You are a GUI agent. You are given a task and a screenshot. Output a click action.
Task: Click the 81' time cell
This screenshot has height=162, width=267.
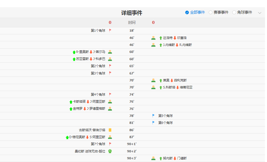tap(132, 122)
